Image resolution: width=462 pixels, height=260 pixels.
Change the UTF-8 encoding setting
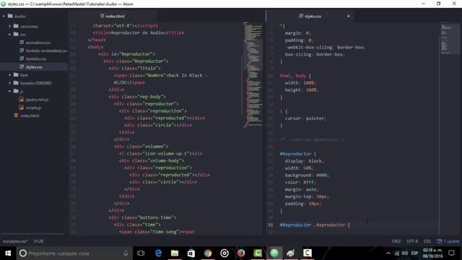(412, 241)
